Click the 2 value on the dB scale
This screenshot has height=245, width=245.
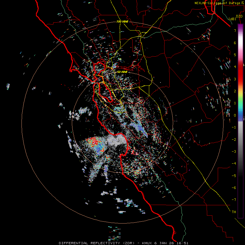click(x=235, y=91)
